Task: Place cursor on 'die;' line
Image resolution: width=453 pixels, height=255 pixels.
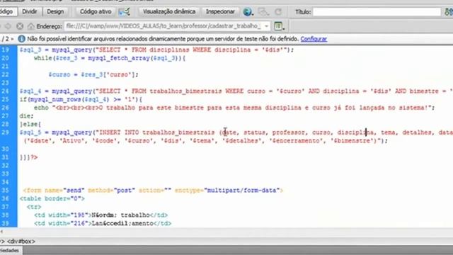Action: click(x=27, y=116)
